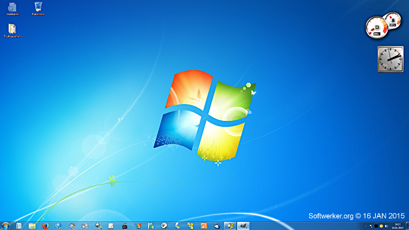Click the blue globe taskbar icon
The height and width of the screenshot is (230, 409).
coord(58,225)
